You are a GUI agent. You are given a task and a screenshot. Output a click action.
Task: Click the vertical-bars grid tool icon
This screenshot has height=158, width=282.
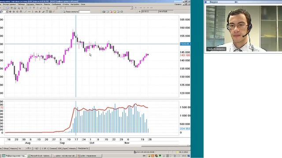point(51,12)
